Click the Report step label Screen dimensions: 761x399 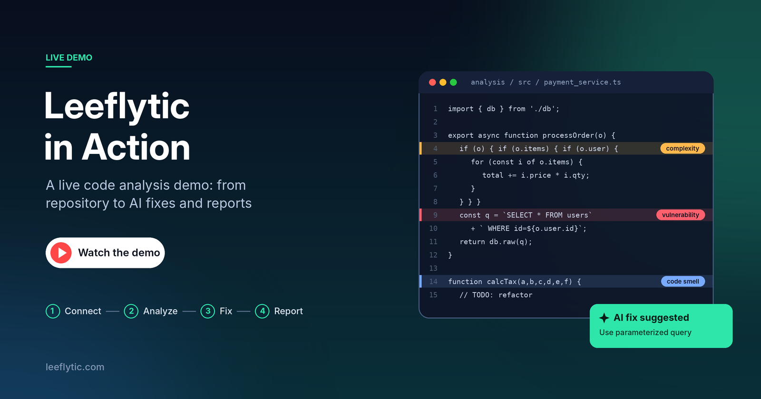[288, 311]
